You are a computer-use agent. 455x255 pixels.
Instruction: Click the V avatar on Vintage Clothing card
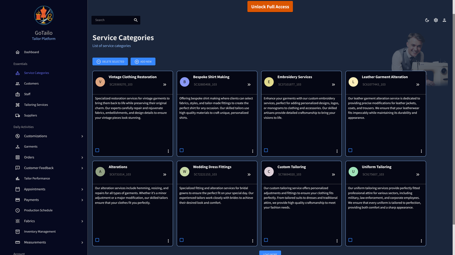(100, 82)
